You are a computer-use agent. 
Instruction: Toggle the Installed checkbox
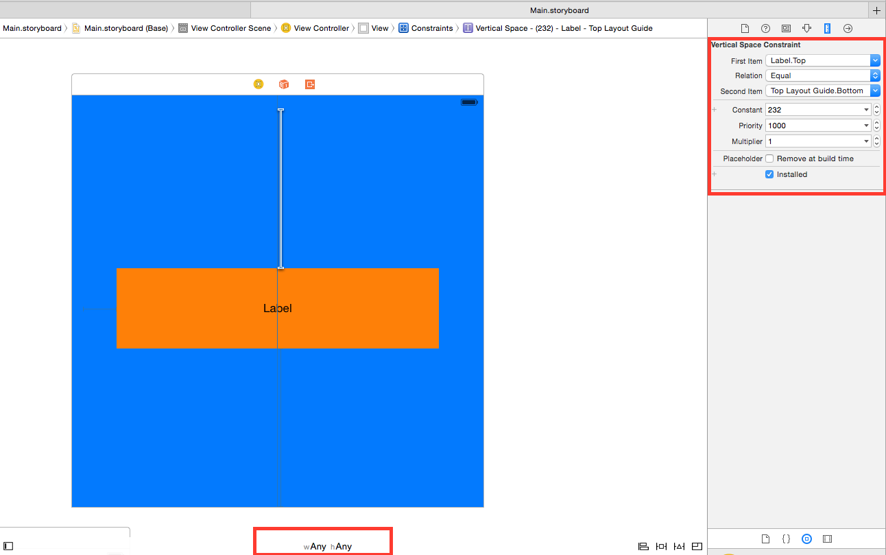tap(769, 174)
